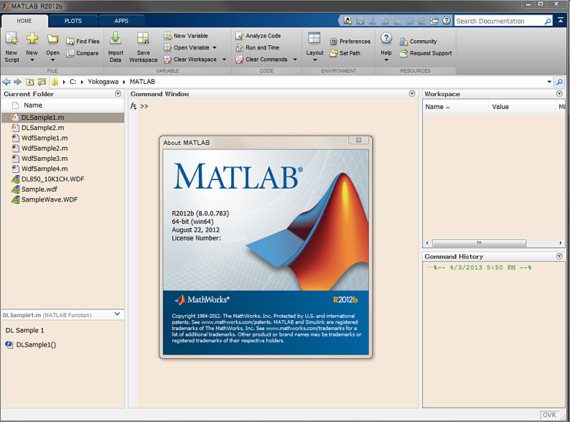Click Analyze Code in Code section
570x422 pixels.
coord(258,36)
